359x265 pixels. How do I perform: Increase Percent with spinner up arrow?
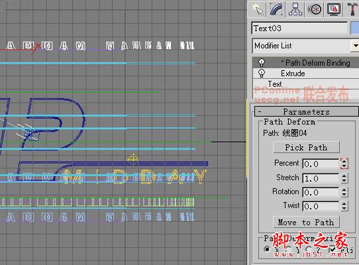(344, 161)
